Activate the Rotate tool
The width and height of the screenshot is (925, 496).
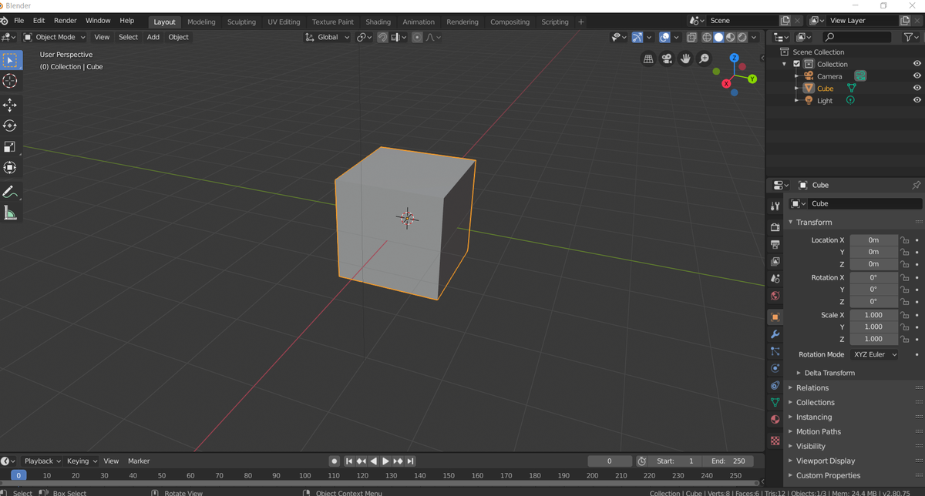point(10,126)
